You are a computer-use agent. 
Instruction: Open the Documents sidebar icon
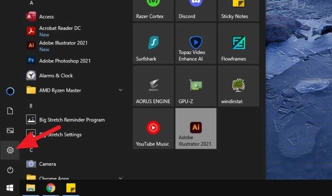[10, 111]
